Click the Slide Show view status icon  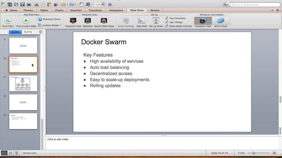[x=17, y=153]
